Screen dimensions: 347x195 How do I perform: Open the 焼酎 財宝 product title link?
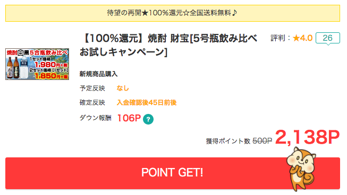tap(168, 45)
